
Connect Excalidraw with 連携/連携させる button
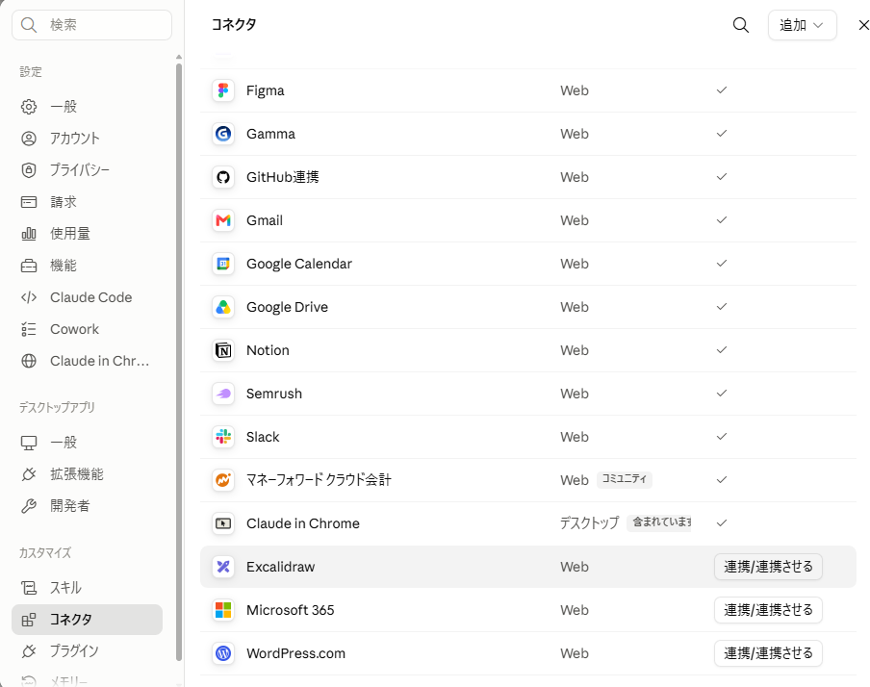(x=768, y=567)
